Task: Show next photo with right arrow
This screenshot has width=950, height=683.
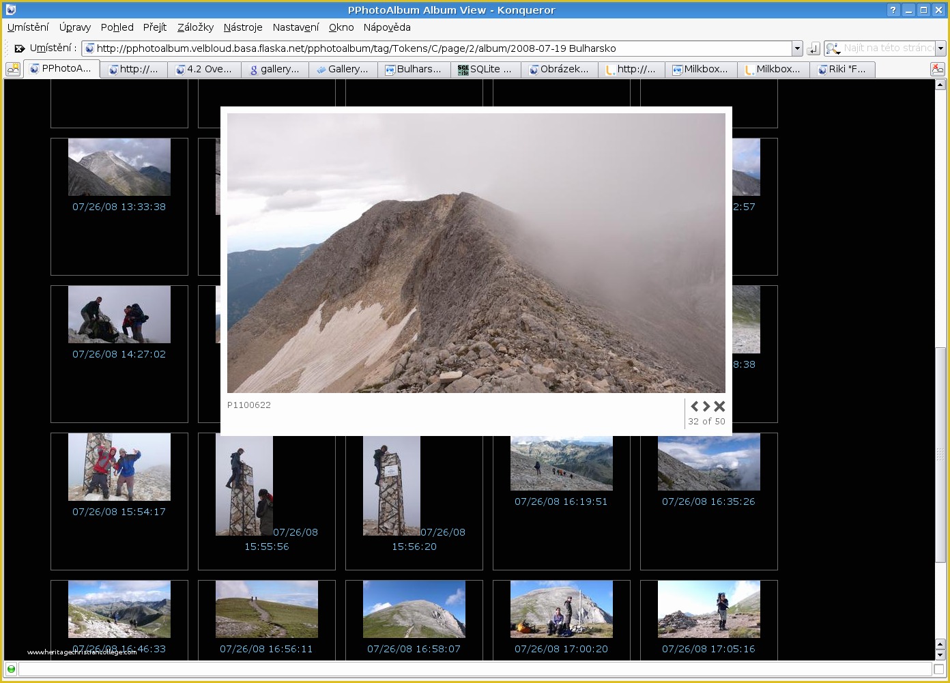Action: tap(706, 406)
